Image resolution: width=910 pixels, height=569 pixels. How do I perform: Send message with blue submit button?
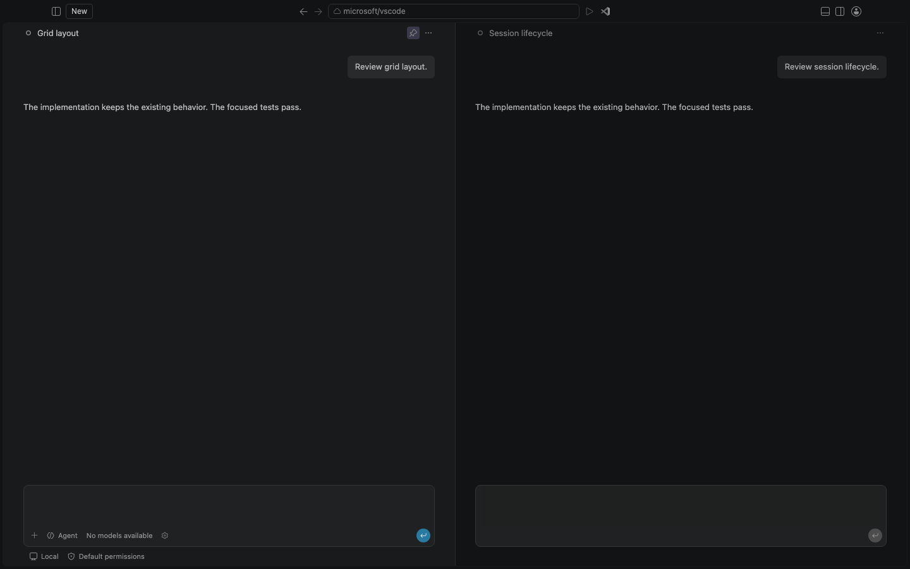pyautogui.click(x=423, y=535)
